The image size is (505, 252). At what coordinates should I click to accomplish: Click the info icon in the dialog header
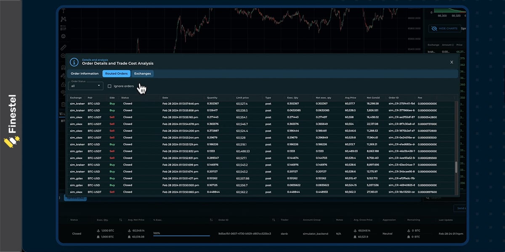74,62
